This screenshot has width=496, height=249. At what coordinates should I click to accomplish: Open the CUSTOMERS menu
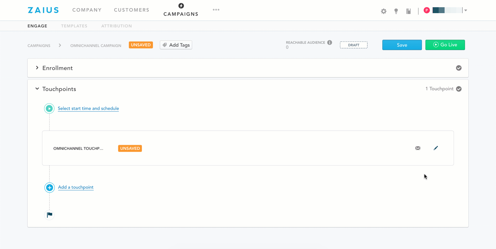click(x=132, y=10)
